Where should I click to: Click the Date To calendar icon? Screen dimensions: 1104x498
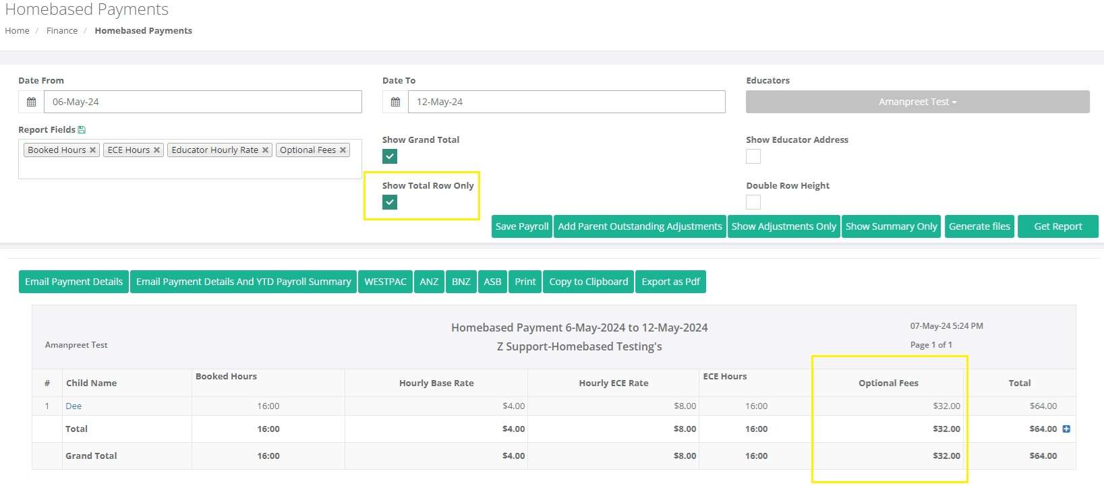tap(395, 102)
